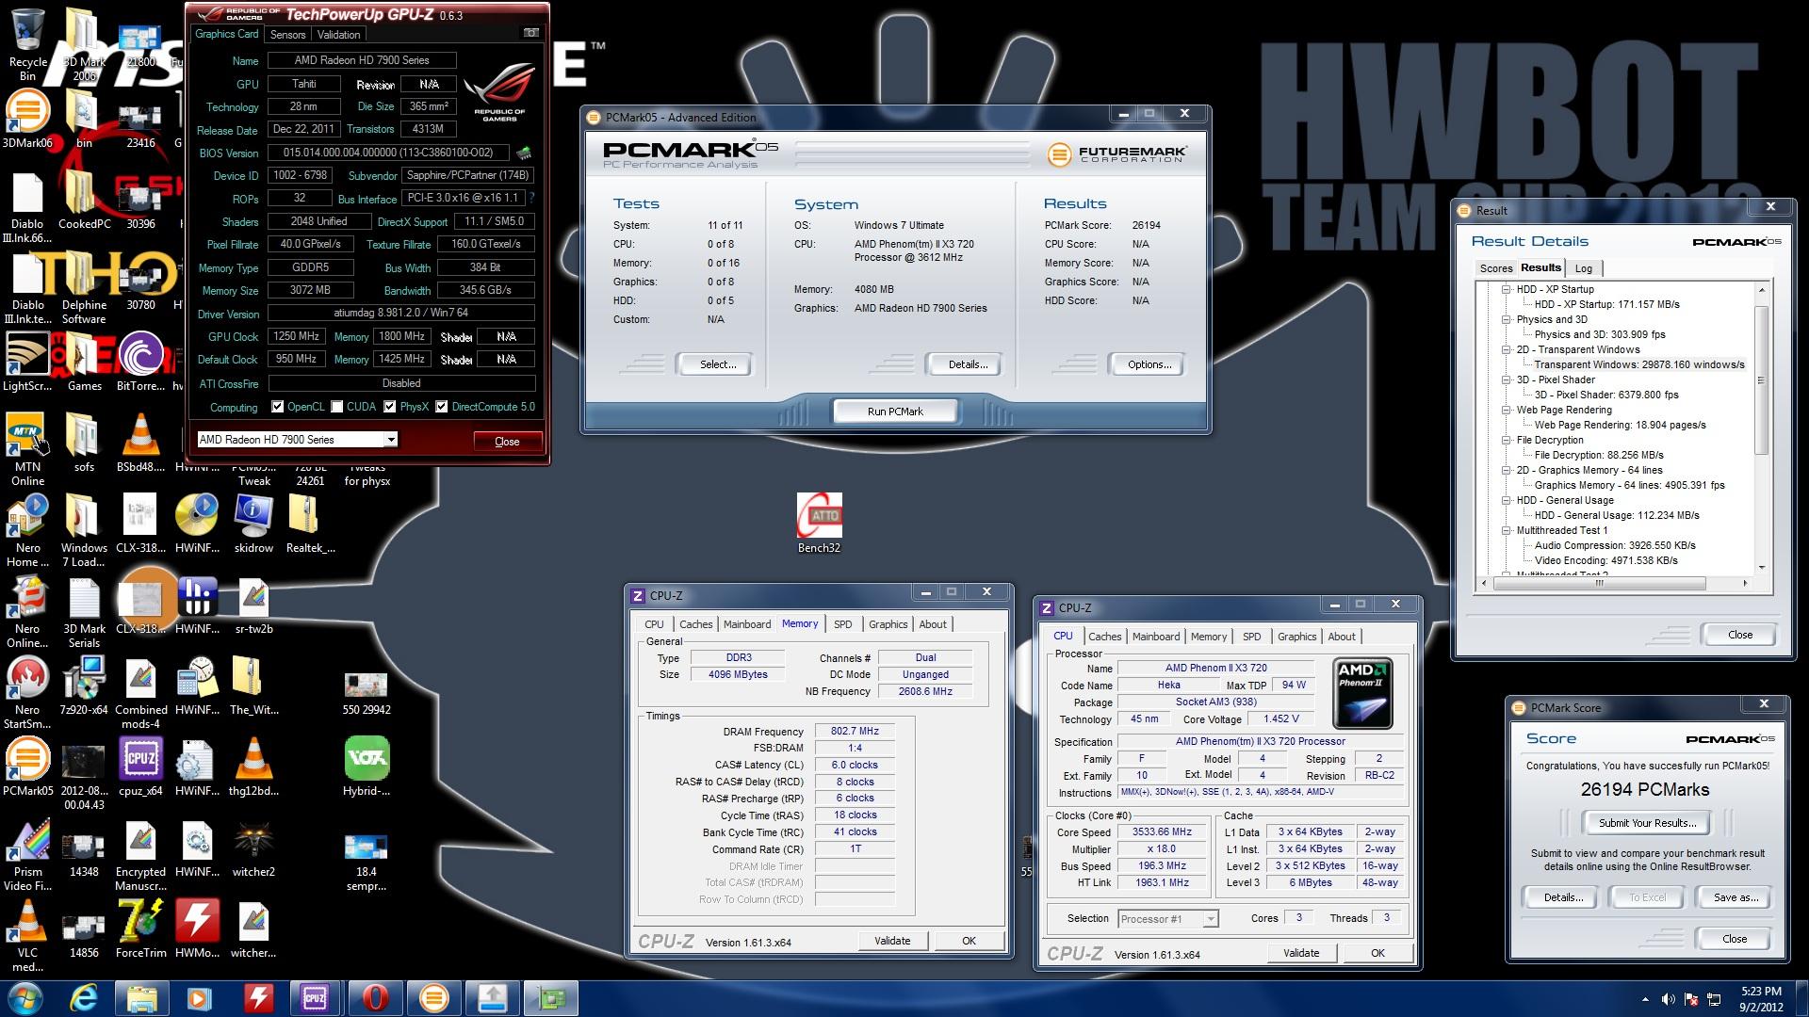Open Opera browser from the taskbar

[375, 998]
